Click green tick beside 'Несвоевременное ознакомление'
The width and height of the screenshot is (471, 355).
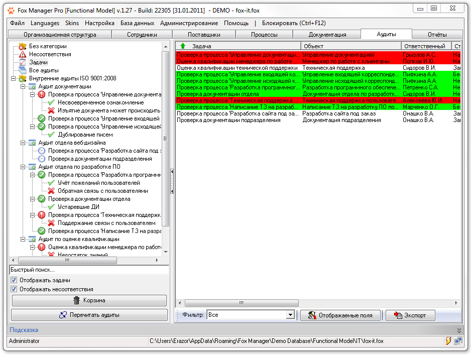[x=51, y=103]
